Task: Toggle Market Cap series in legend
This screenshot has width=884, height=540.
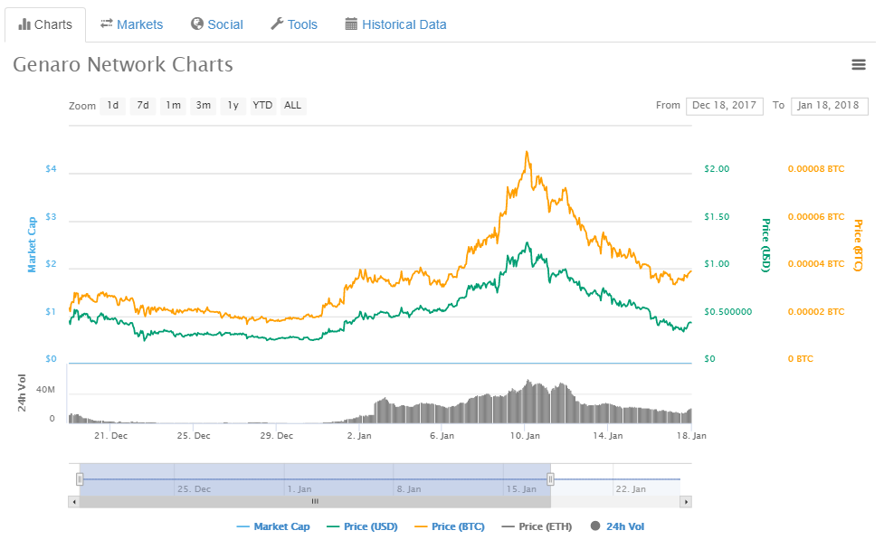Action: coord(273,526)
